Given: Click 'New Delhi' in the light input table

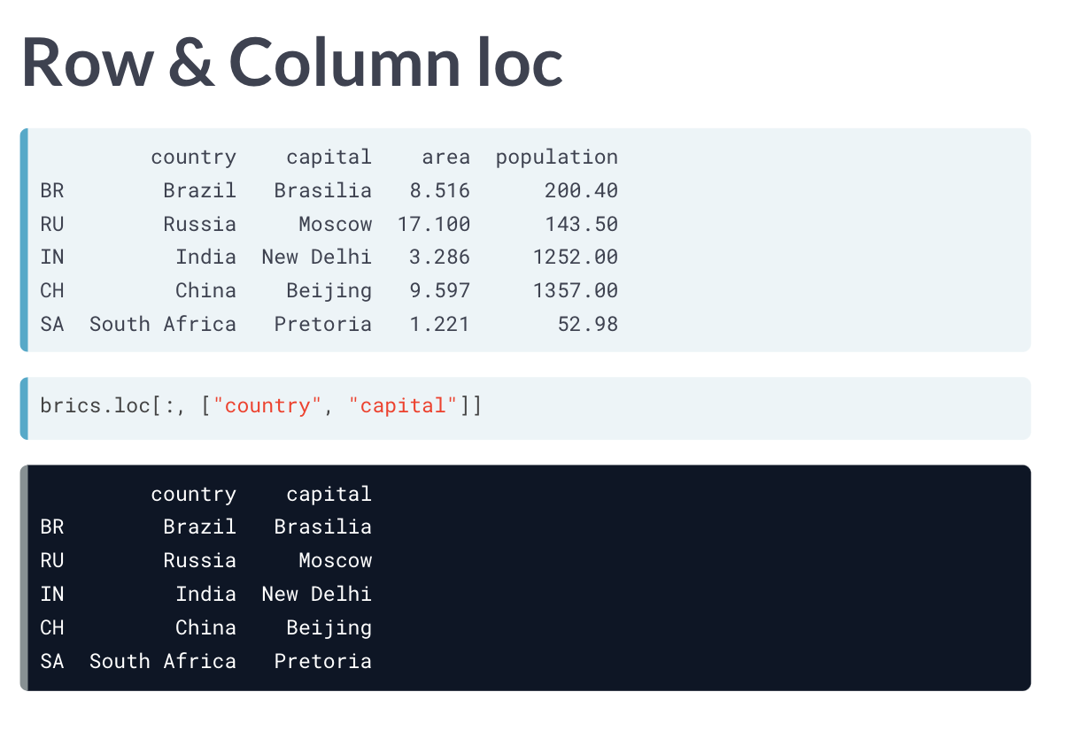Looking at the screenshot, I should click(x=317, y=258).
